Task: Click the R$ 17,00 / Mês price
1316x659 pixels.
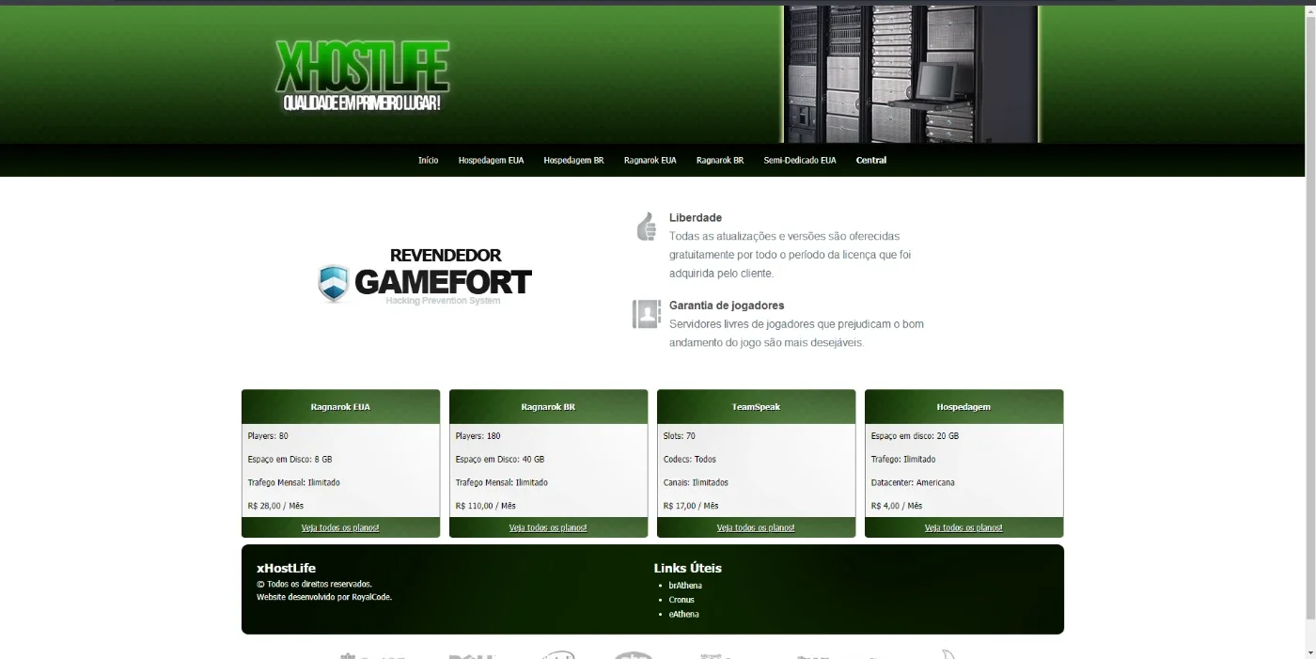Action: 691,506
